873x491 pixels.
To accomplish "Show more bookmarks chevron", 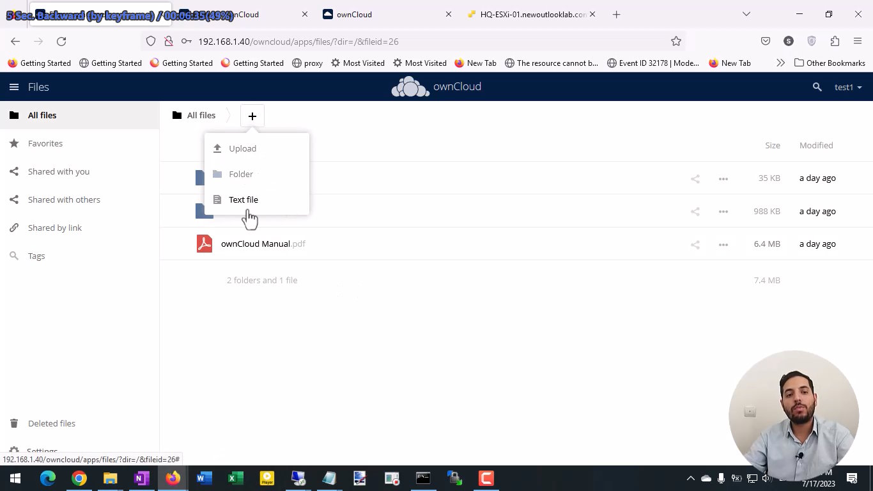I will coord(780,63).
